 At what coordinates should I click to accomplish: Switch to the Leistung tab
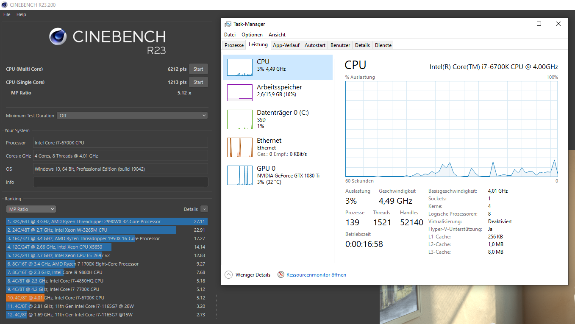coord(258,45)
